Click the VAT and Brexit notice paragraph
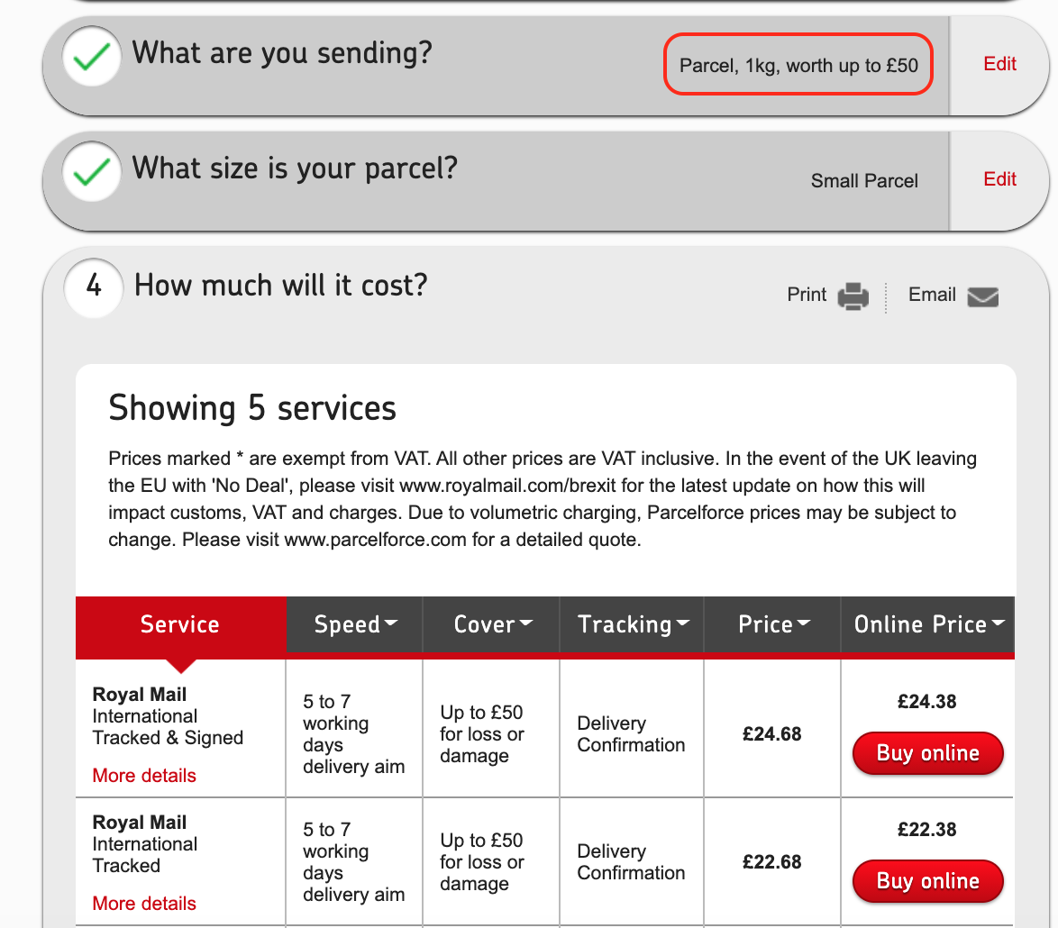The image size is (1058, 928). pos(543,499)
